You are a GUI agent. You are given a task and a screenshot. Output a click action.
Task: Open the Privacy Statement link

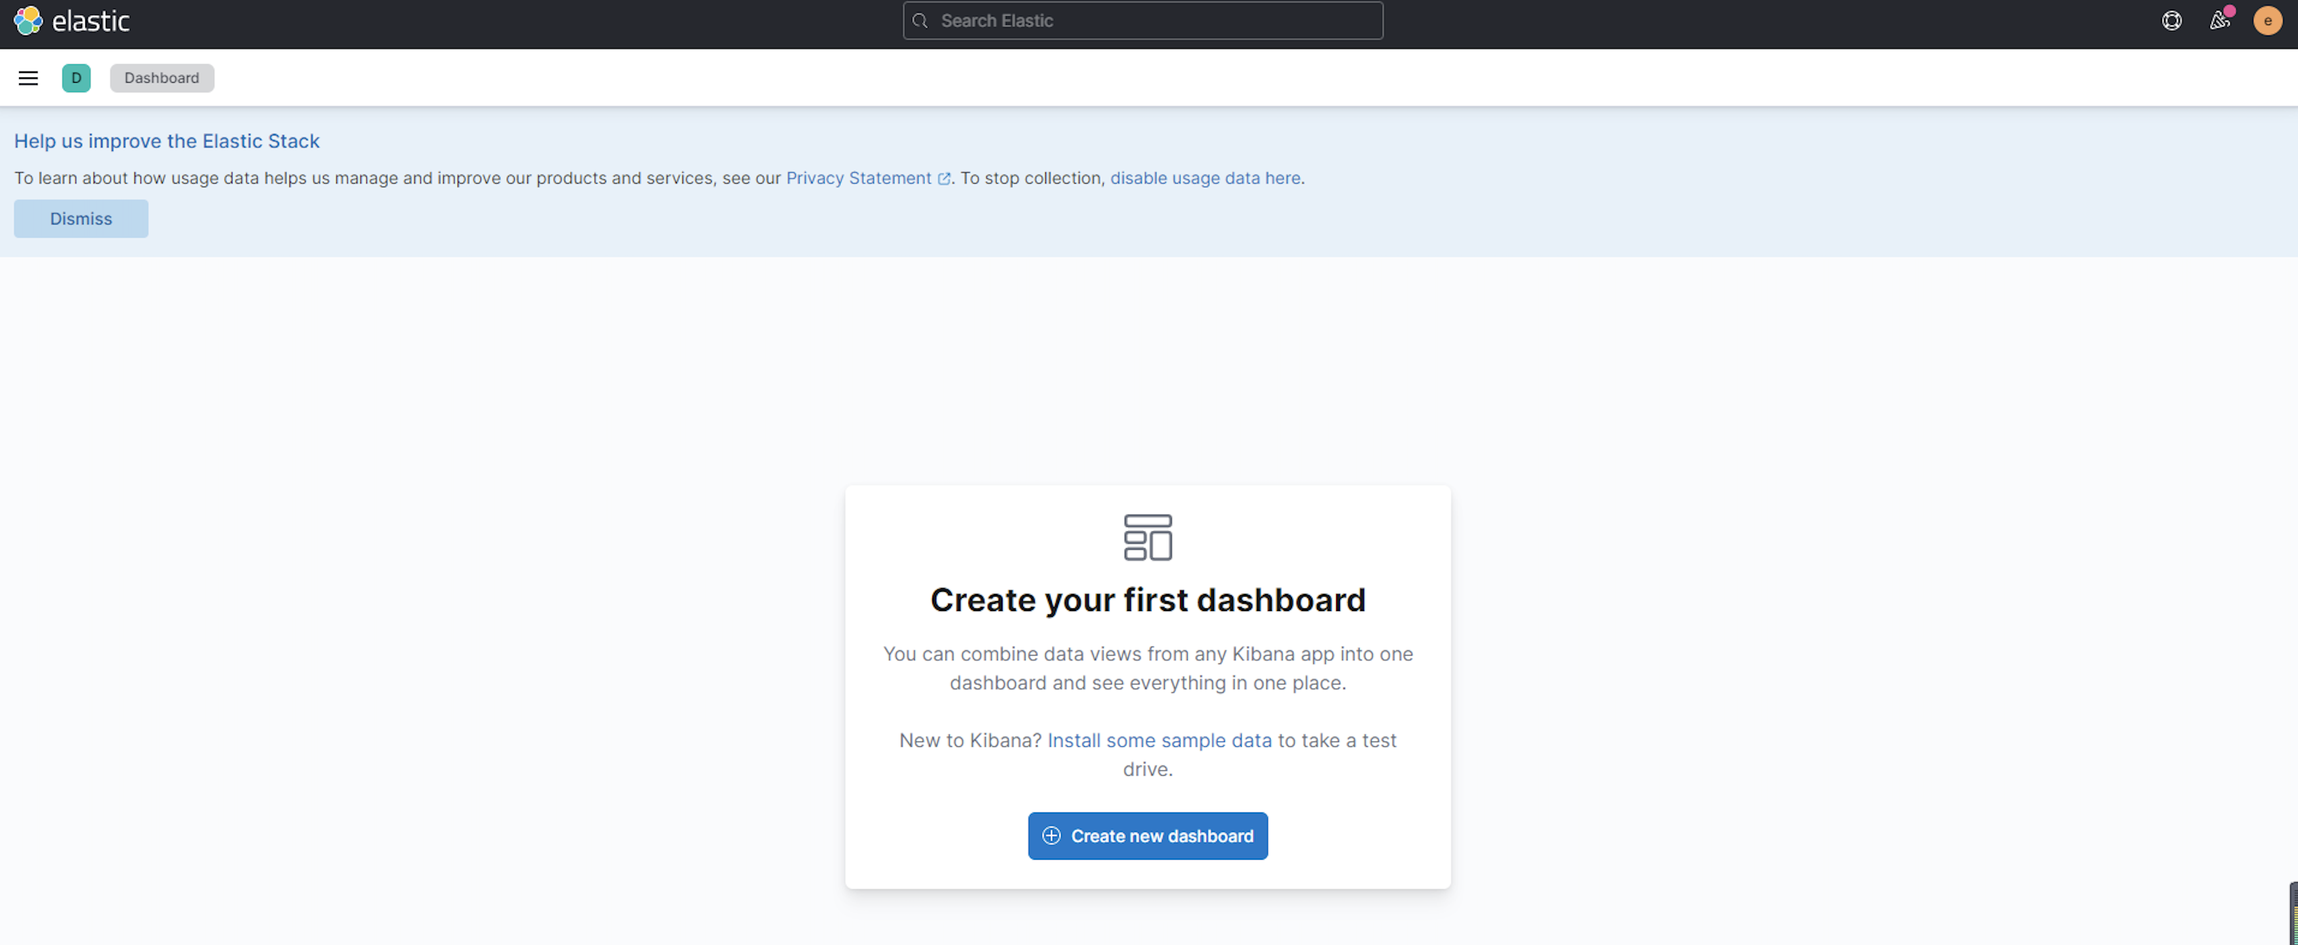point(858,178)
